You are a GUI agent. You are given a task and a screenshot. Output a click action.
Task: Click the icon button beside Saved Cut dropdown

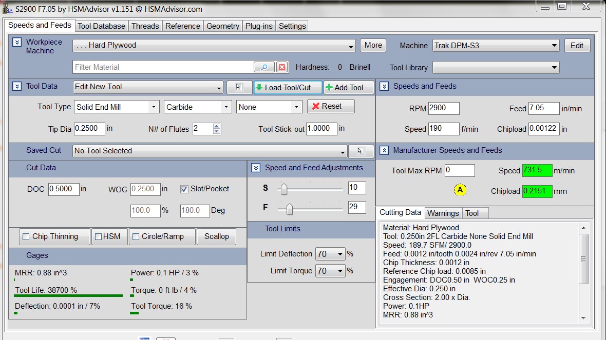361,151
